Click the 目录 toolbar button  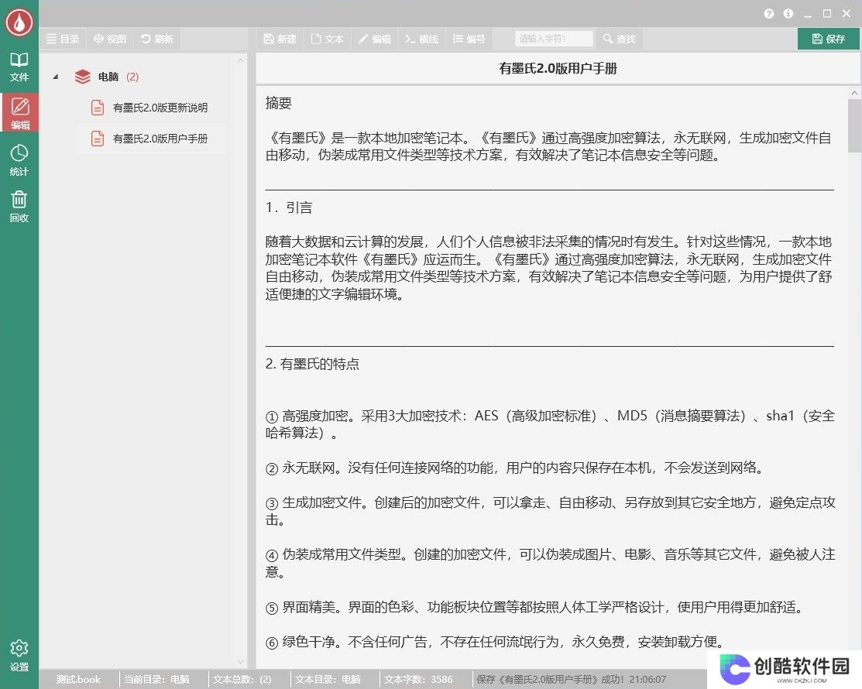(x=62, y=39)
